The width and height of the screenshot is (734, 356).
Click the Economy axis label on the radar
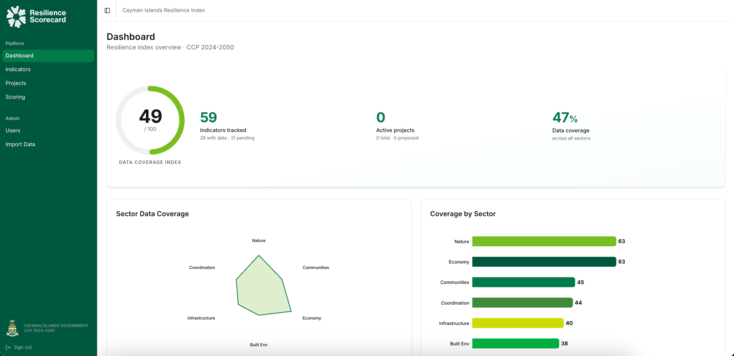pos(311,318)
